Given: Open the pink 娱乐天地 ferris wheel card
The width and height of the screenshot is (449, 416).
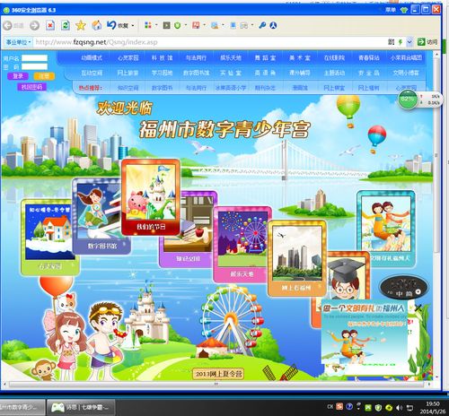Looking at the screenshot, I should [242, 245].
